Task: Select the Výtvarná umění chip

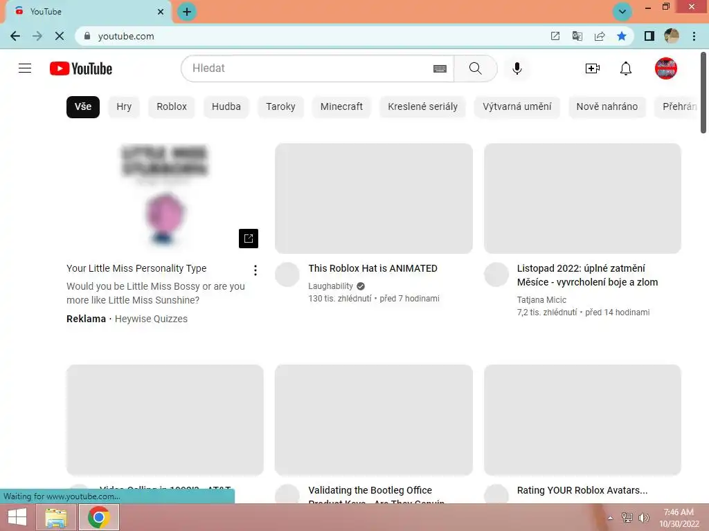Action: point(517,107)
